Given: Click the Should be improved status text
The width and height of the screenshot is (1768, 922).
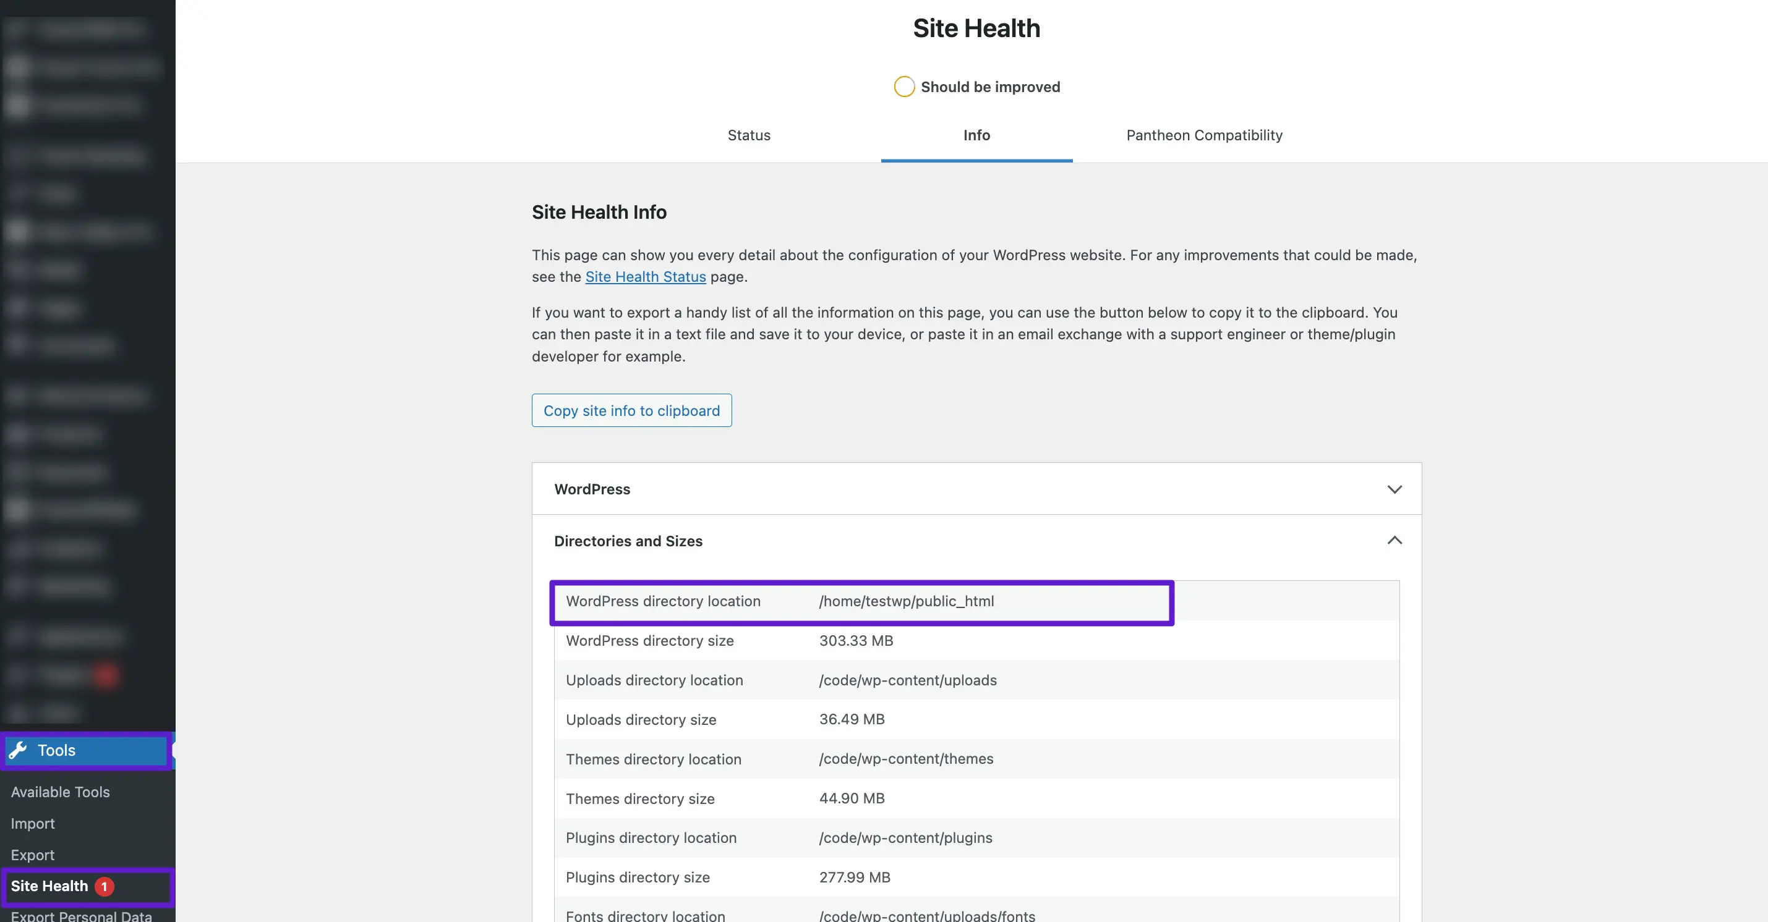Looking at the screenshot, I should coord(989,87).
